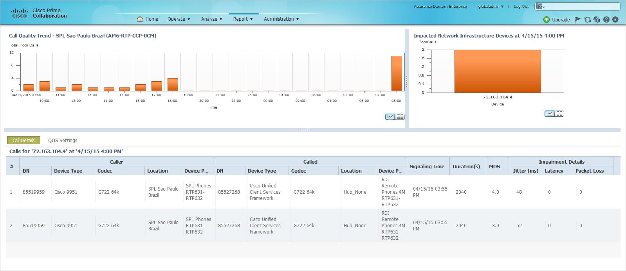Viewport: 626px width, 271px height.
Task: Click the 17:00 bar in trend chart
Action: click(157, 86)
